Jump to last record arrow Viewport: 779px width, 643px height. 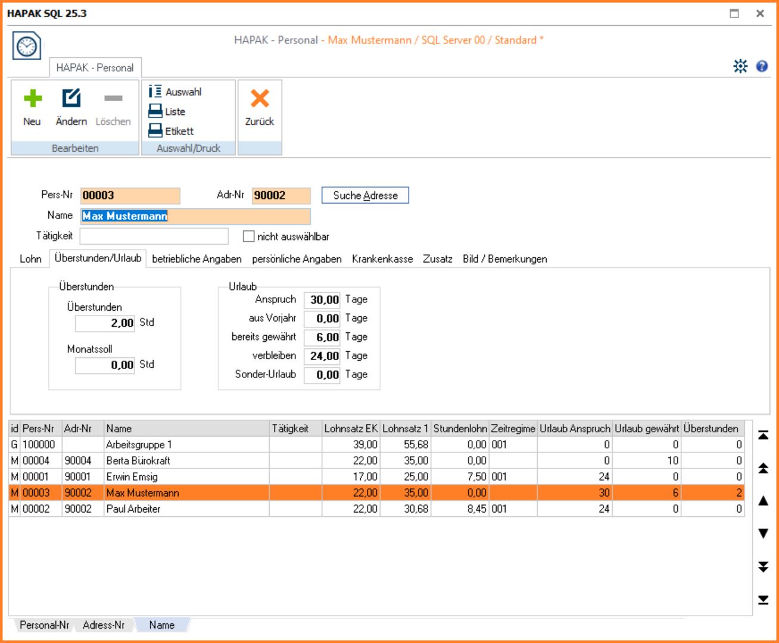pyautogui.click(x=763, y=600)
